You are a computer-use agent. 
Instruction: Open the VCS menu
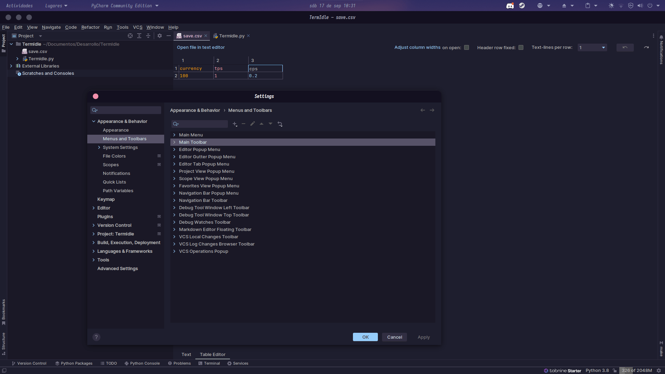pyautogui.click(x=138, y=27)
